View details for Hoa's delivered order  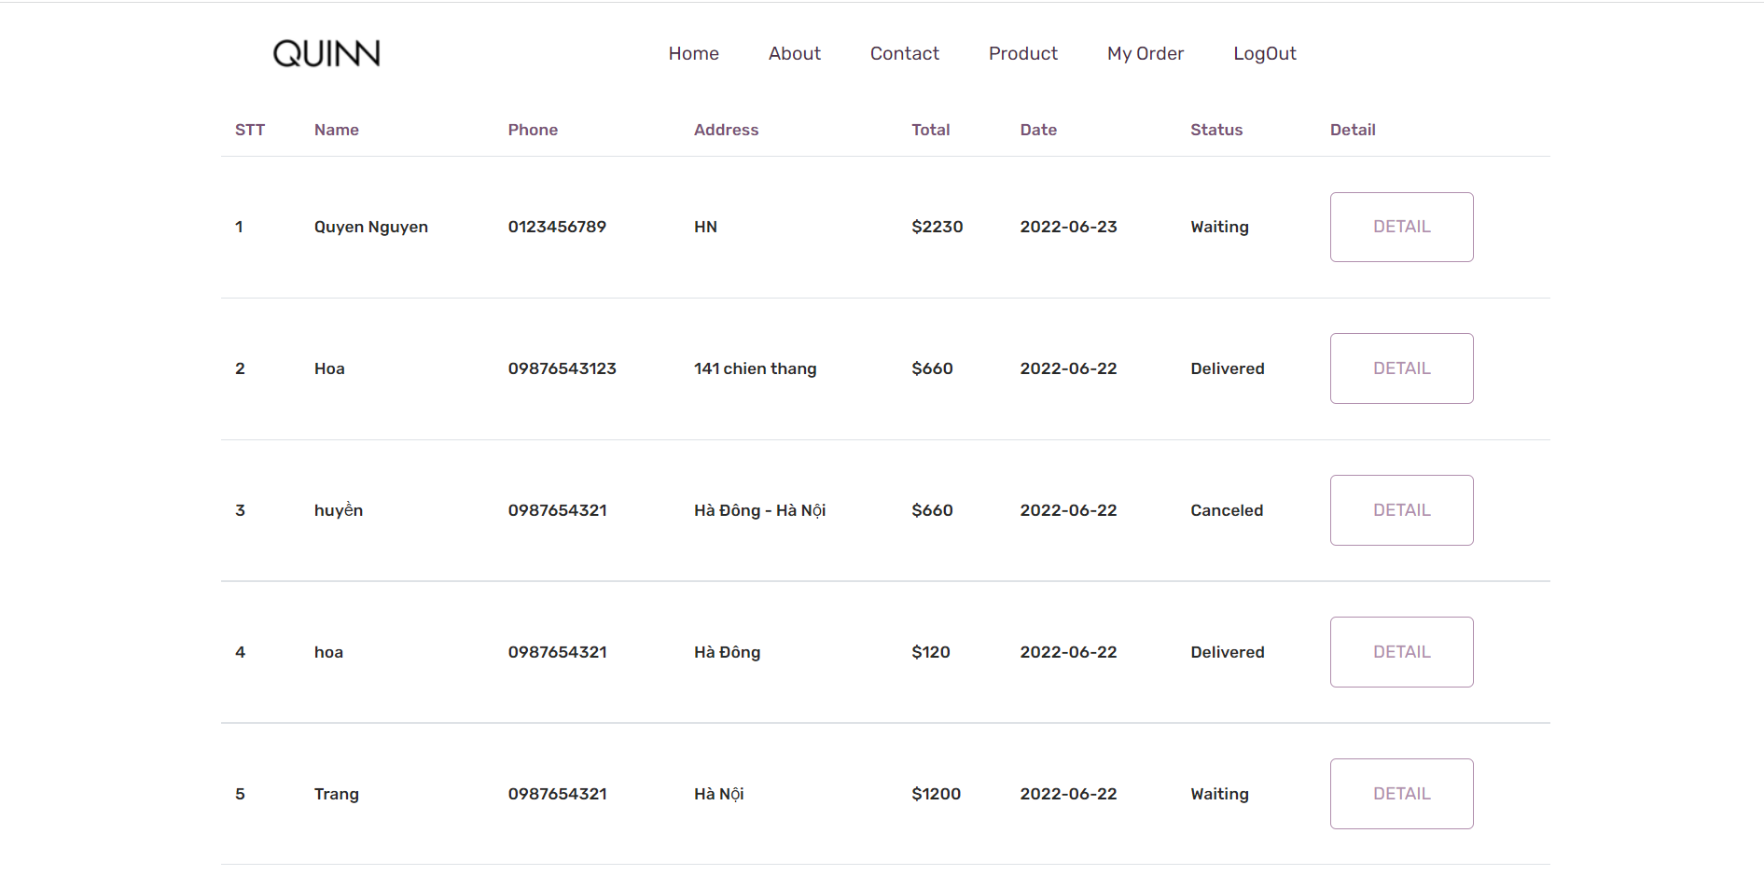click(1401, 368)
